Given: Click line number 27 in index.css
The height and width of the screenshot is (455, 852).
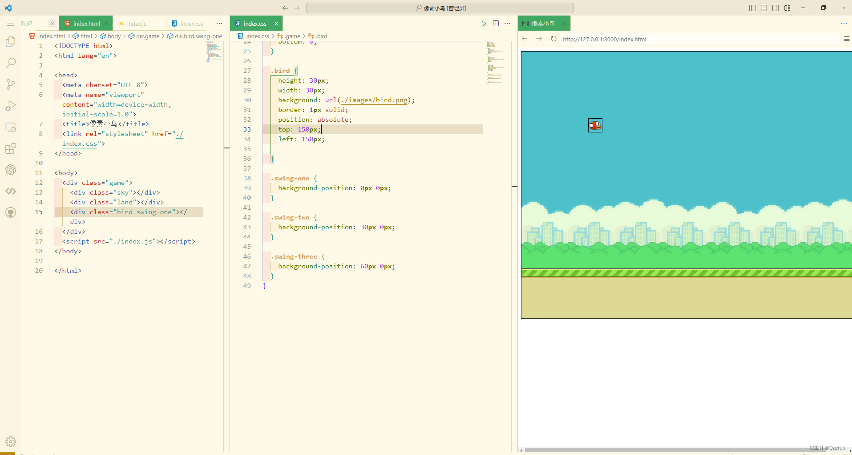Looking at the screenshot, I should 247,71.
